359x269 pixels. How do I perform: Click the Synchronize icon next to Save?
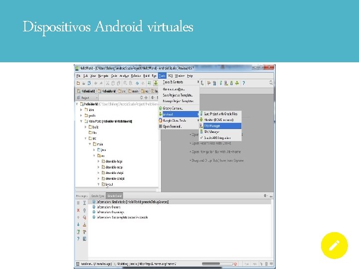pos(89,83)
